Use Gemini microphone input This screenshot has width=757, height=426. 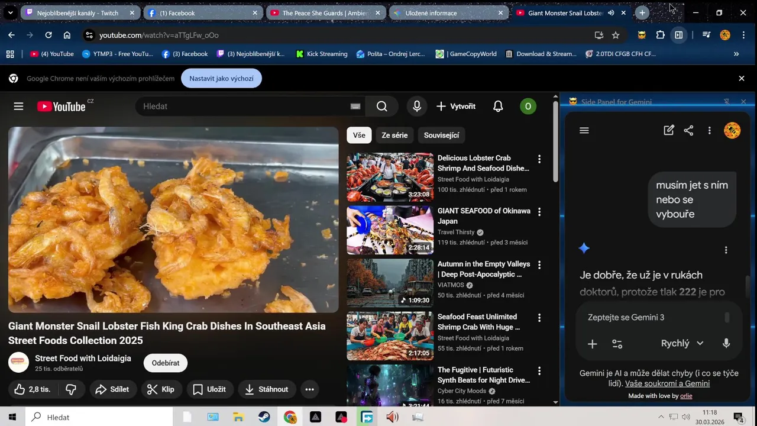(726, 344)
